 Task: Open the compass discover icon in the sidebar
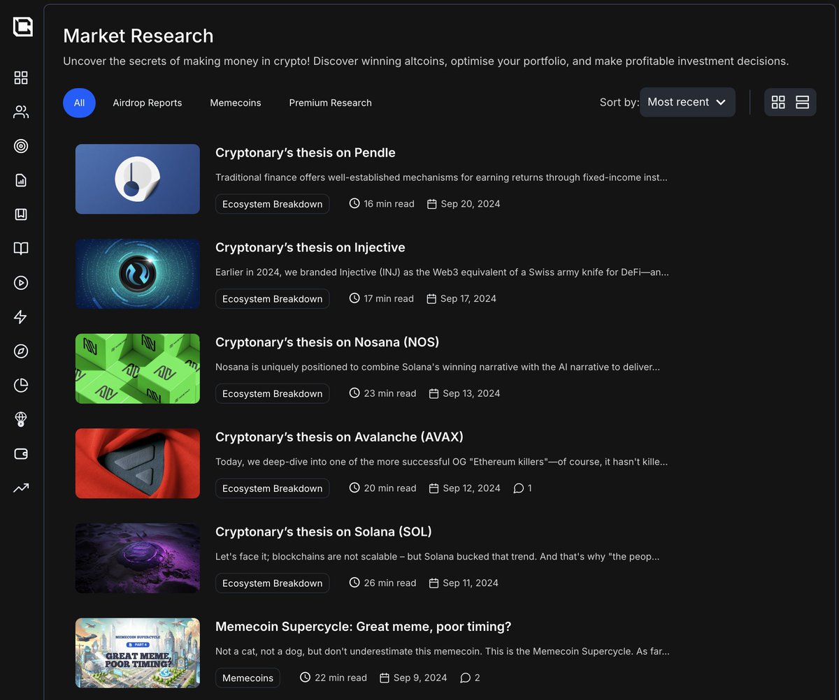tap(21, 351)
